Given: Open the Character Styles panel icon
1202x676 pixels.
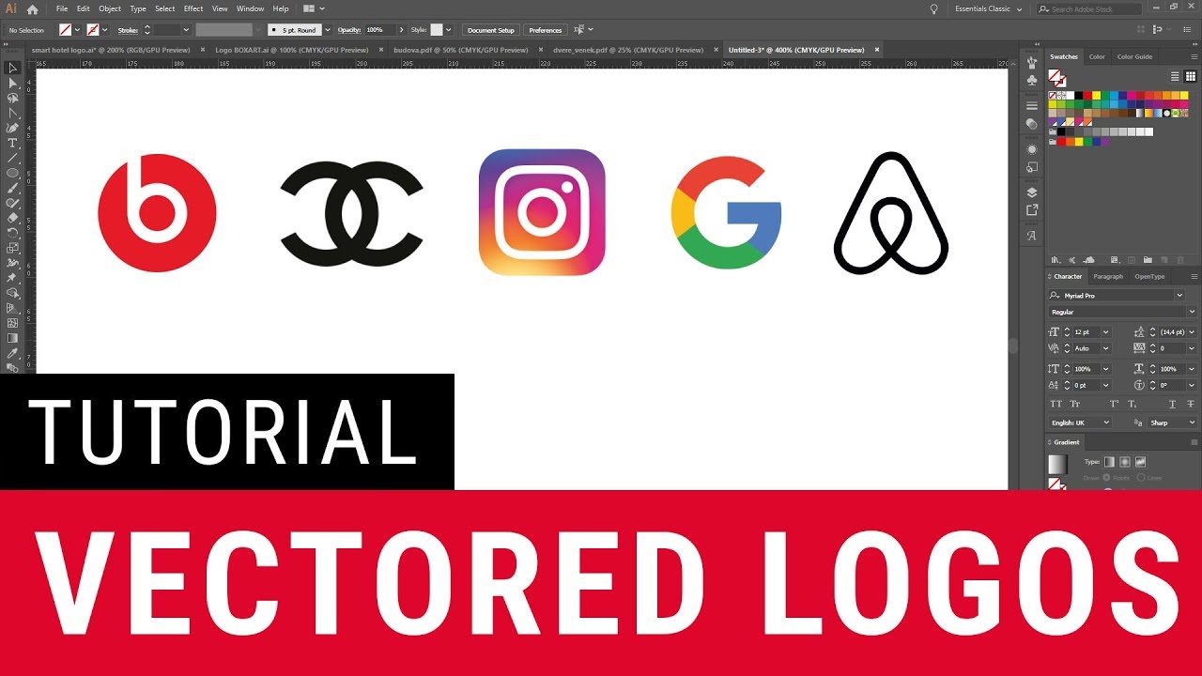Looking at the screenshot, I should point(1032,235).
